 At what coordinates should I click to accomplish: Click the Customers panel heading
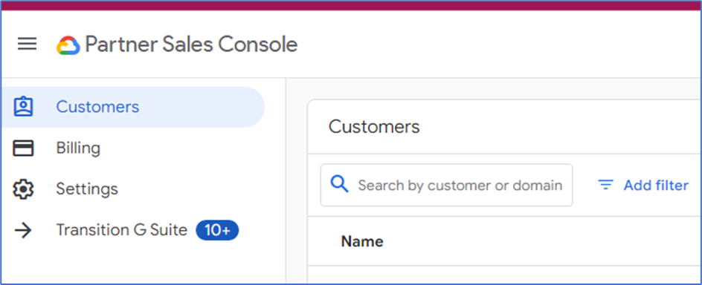point(374,127)
